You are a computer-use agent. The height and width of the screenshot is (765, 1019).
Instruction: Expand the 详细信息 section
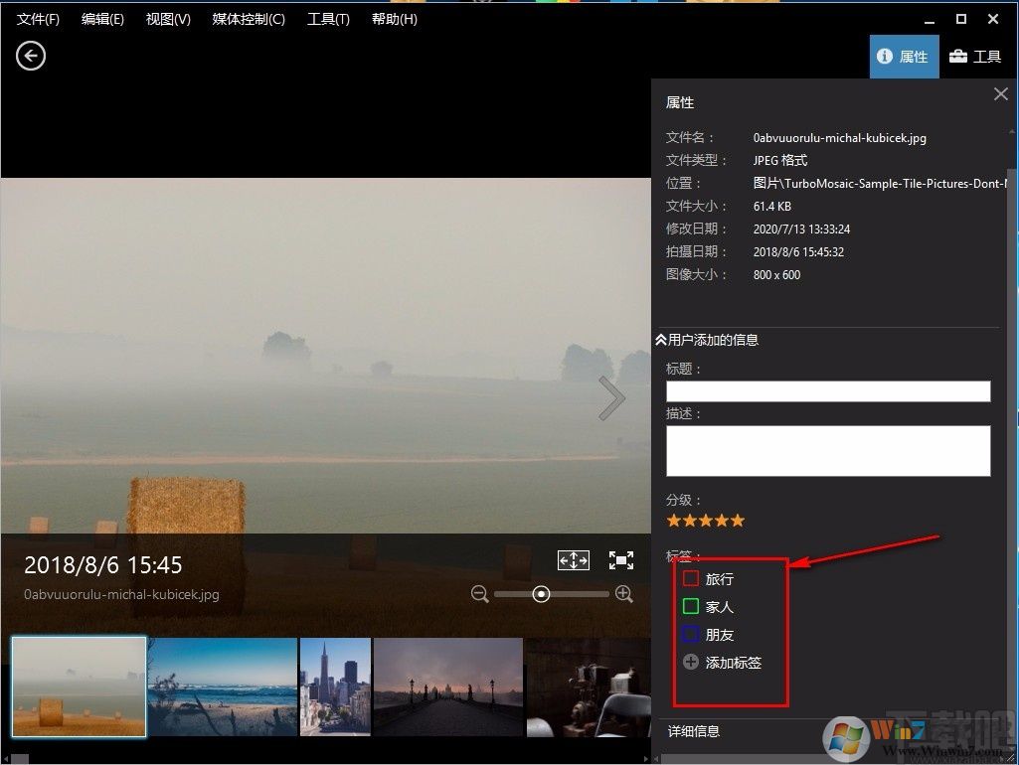pos(693,731)
